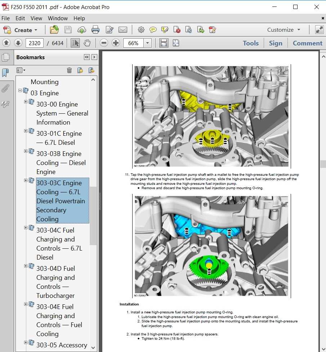
Task: Open the Tools pane
Action: 251,43
